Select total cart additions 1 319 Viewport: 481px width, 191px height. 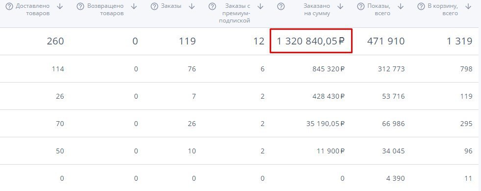[459, 41]
